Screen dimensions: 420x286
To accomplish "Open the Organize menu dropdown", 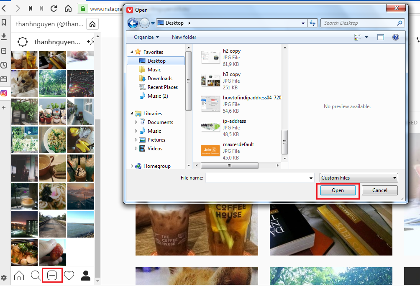I will click(146, 37).
